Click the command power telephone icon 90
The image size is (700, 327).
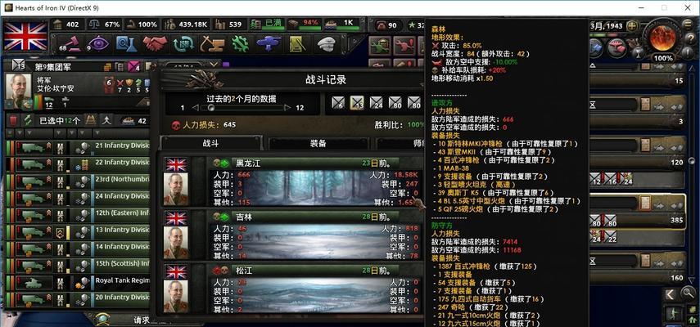click(382, 25)
